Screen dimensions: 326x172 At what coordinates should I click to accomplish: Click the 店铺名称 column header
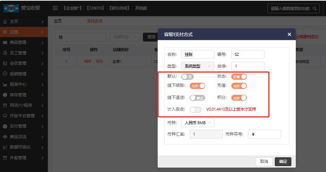coord(120,50)
